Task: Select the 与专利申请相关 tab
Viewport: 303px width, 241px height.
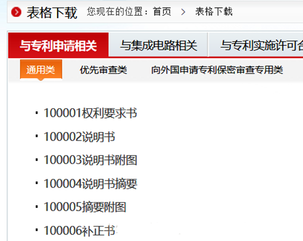Action: (58, 45)
